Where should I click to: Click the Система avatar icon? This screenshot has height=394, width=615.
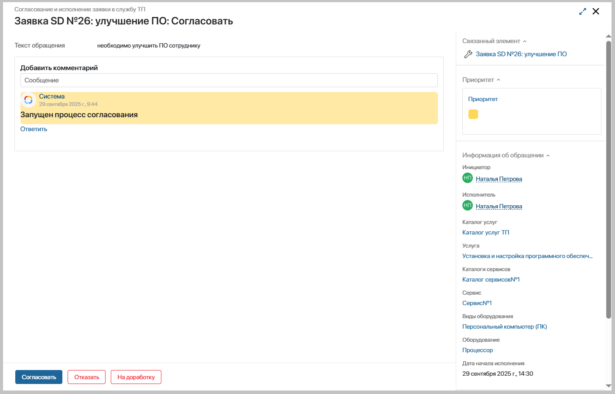28,100
